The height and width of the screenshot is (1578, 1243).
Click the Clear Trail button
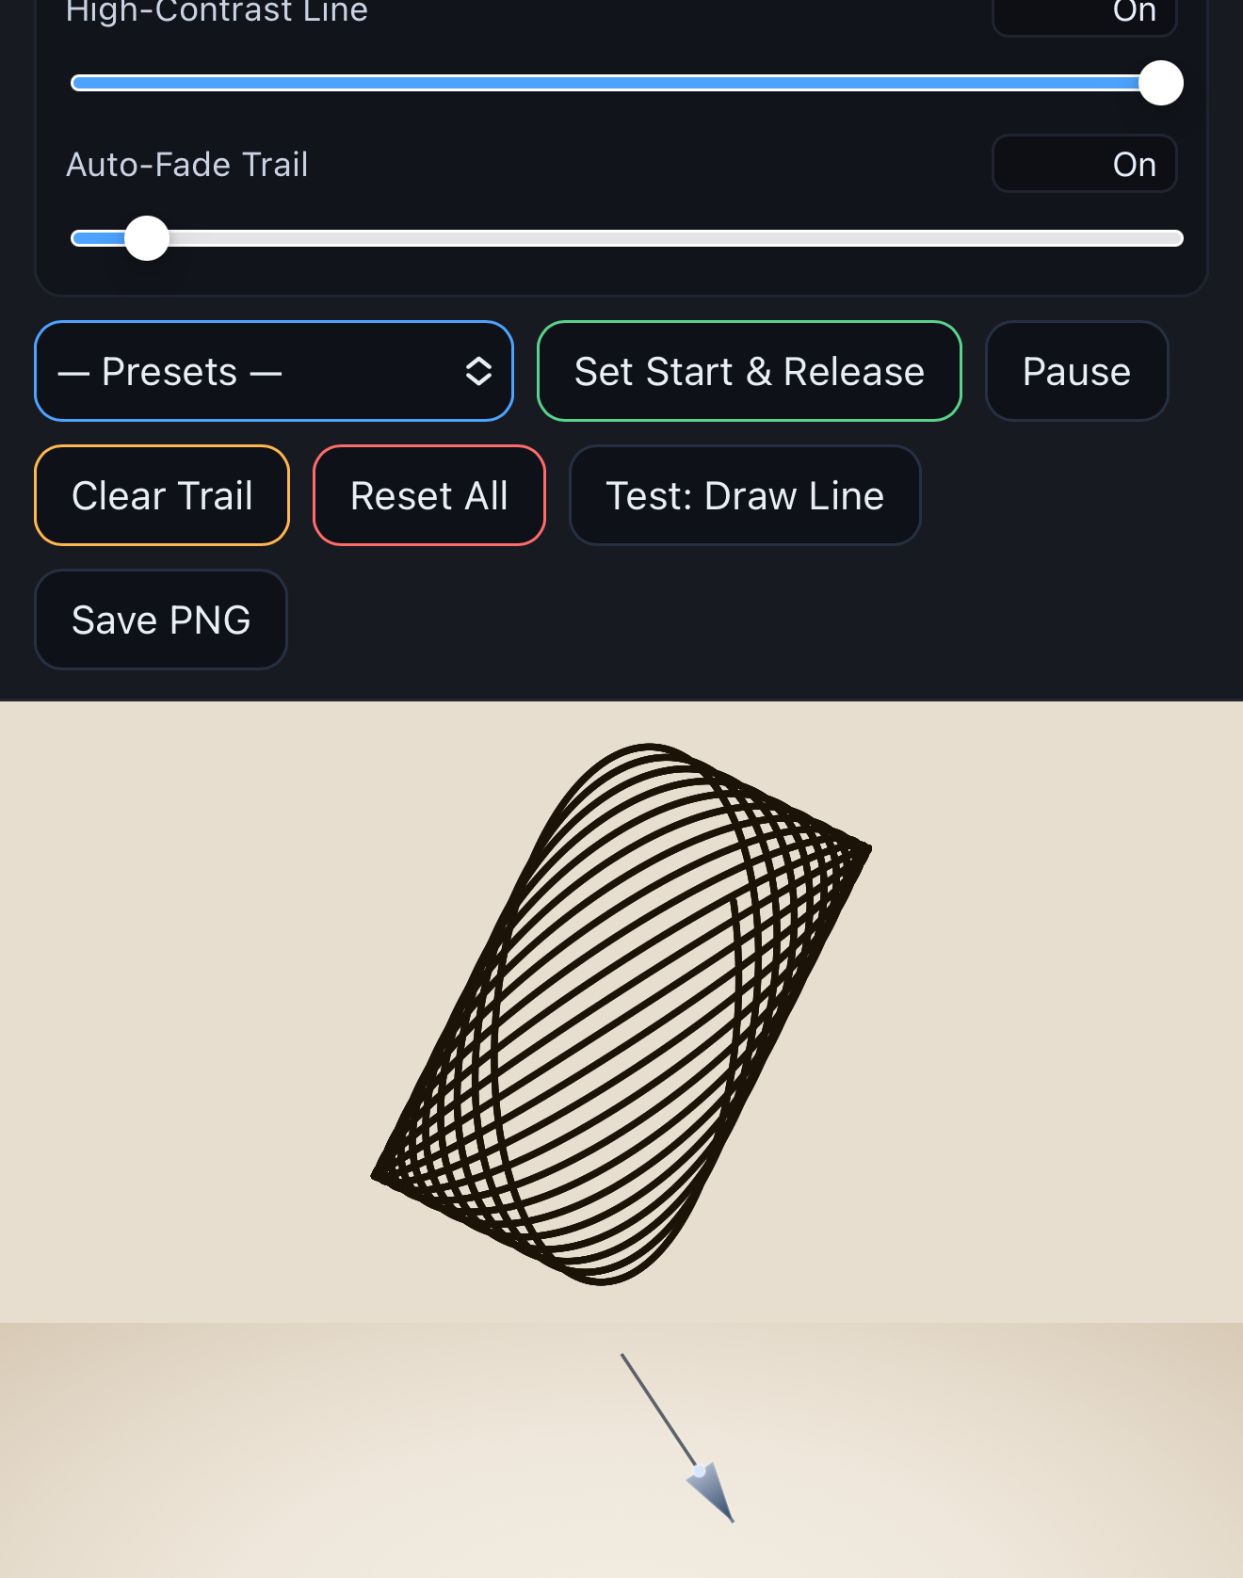coord(162,495)
